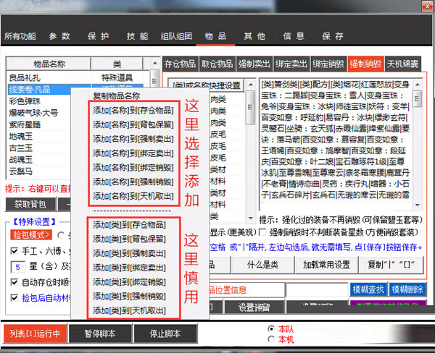Click the 设置预留 button
The height and width of the screenshot is (353, 435).
pyautogui.click(x=254, y=307)
